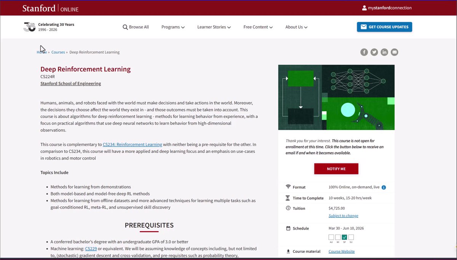Toggle the checked SP quarter box
Image resolution: width=457 pixels, height=260 pixels.
(344, 237)
